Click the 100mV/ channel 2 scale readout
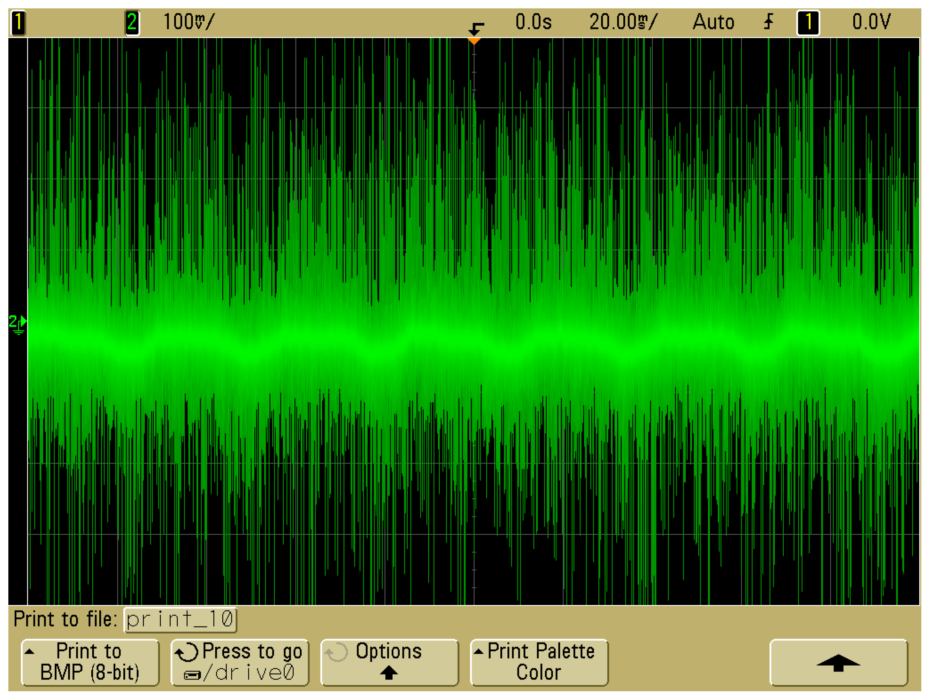 (x=189, y=22)
